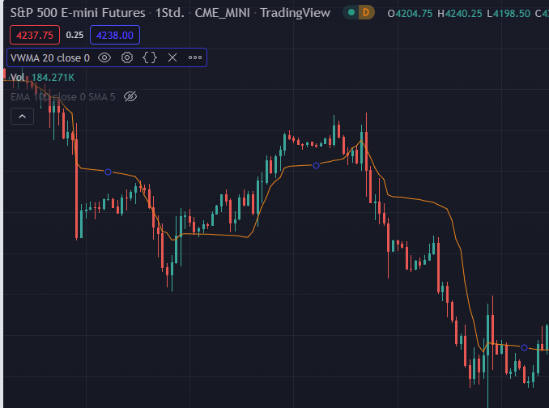Hide the VWMA 20 indicator using eye icon
The width and height of the screenshot is (549, 408).
point(104,57)
